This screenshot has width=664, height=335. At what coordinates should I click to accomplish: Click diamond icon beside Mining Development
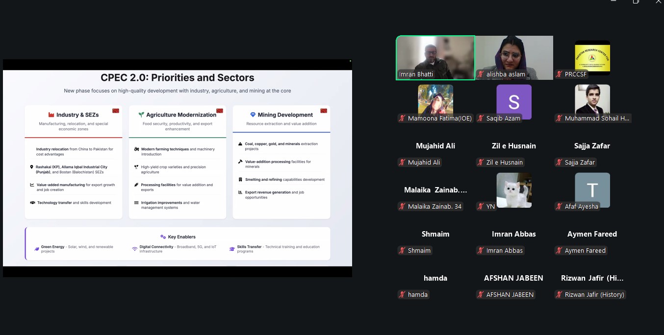coord(253,115)
